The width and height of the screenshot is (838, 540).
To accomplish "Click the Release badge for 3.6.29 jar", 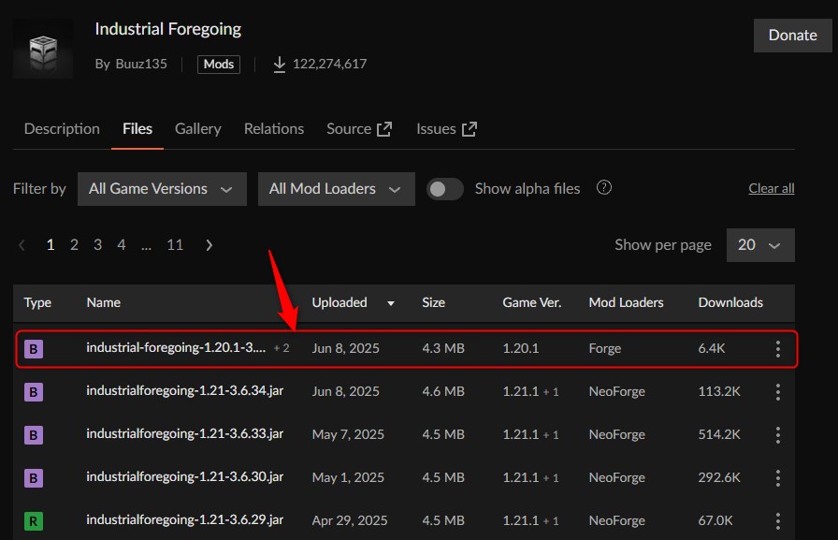I will (x=33, y=520).
